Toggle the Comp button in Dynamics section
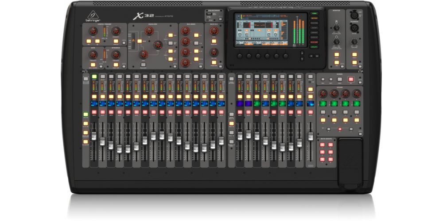This screenshot has width=443, height=221. [116, 65]
